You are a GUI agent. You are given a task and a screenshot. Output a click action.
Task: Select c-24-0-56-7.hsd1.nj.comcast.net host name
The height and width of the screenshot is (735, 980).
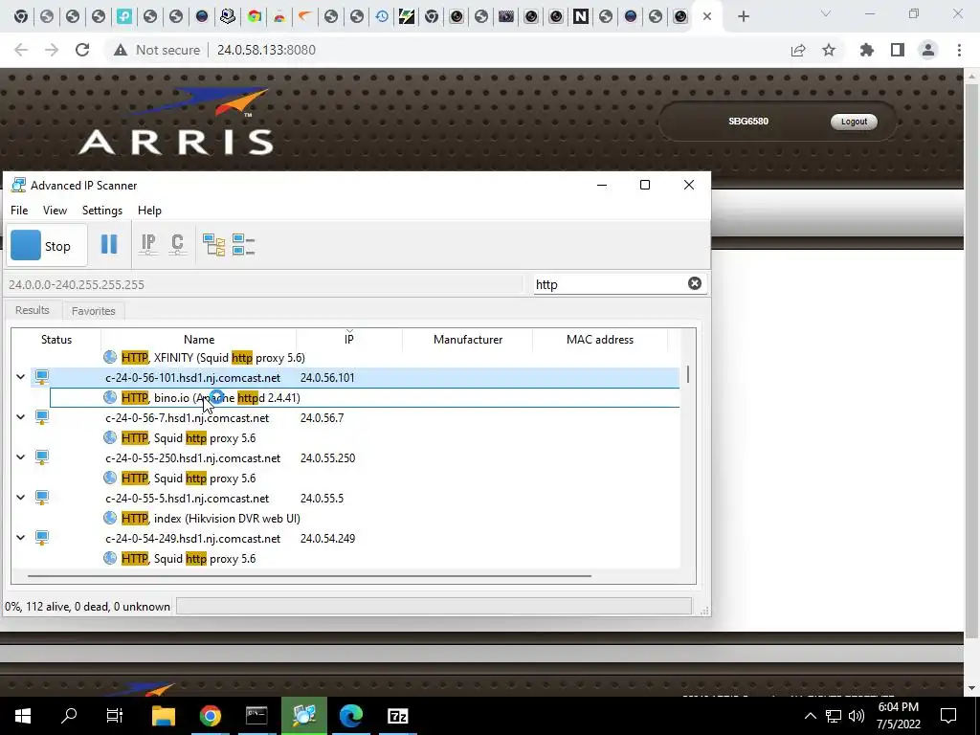click(188, 418)
